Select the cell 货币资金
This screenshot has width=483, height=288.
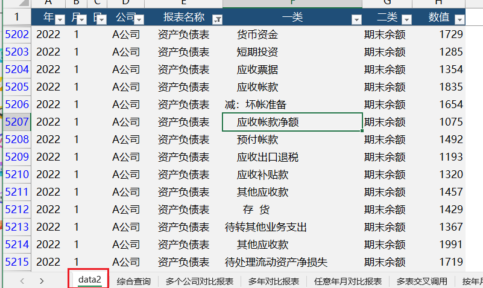tap(292, 34)
